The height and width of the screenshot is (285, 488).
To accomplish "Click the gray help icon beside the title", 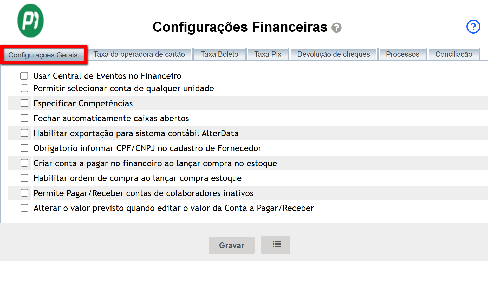I will pos(336,28).
